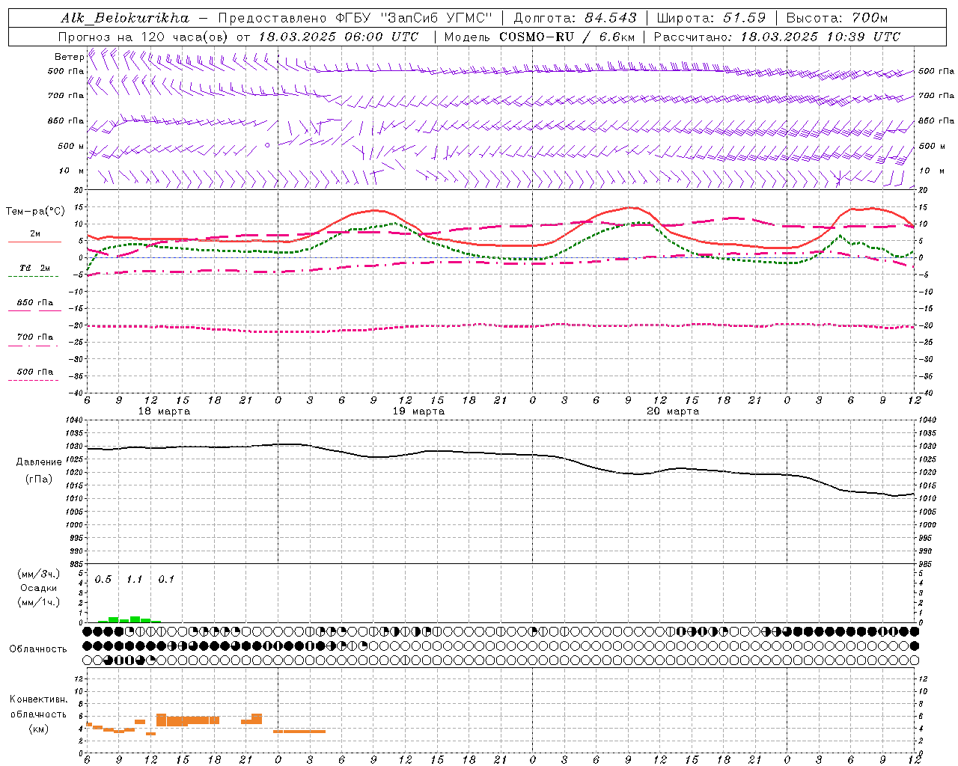The image size is (958, 766).
Task: Click the Конвективн. label
Action: pyautogui.click(x=39, y=699)
